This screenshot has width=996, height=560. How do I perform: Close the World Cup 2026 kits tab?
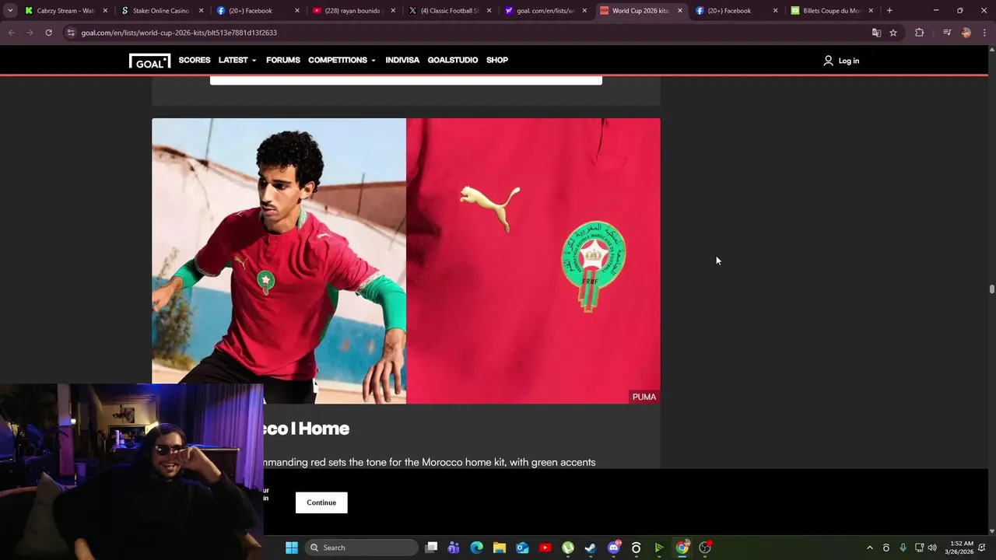(680, 11)
